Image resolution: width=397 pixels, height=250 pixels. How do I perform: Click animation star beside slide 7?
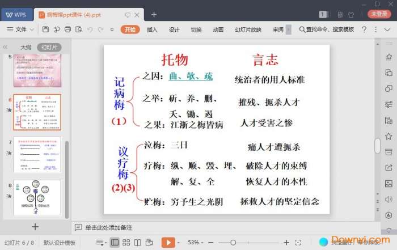click(x=10, y=153)
